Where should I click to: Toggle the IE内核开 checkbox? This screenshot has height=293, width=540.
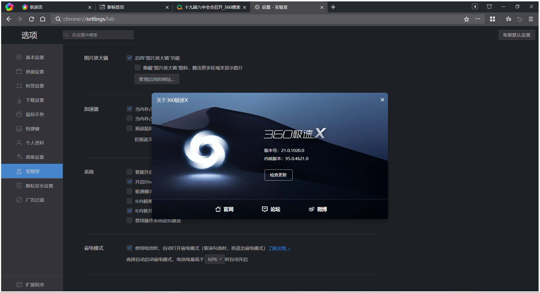[129, 211]
